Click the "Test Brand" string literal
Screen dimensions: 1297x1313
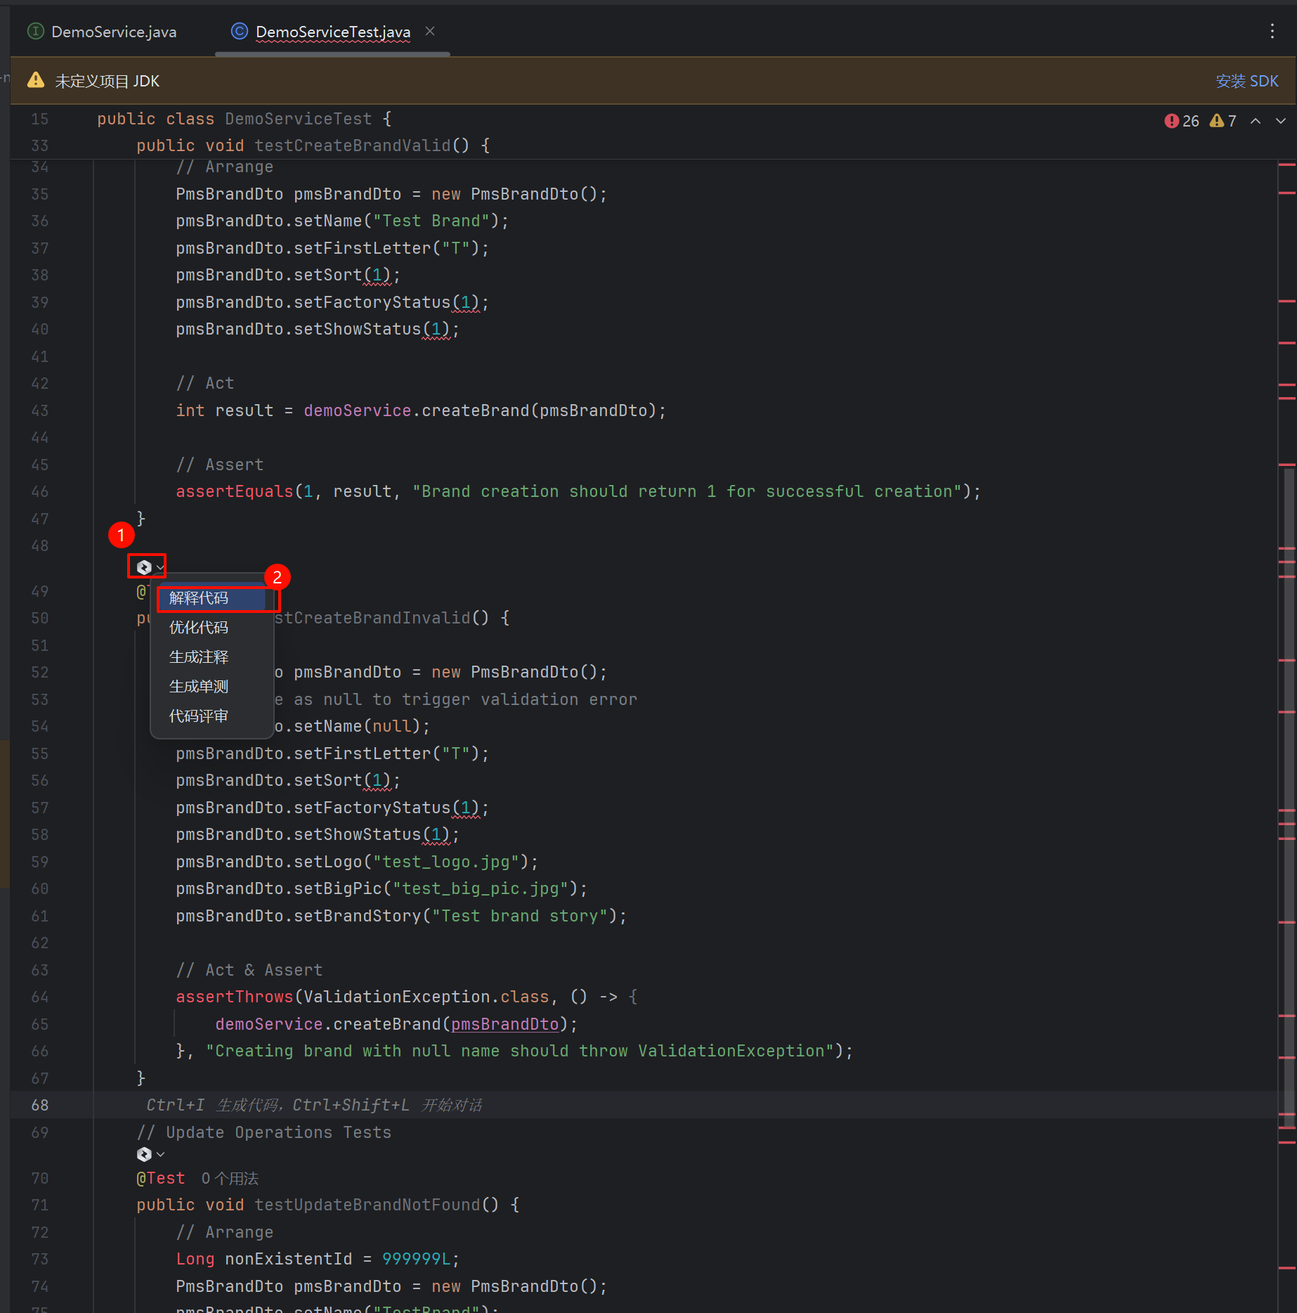coord(431,221)
